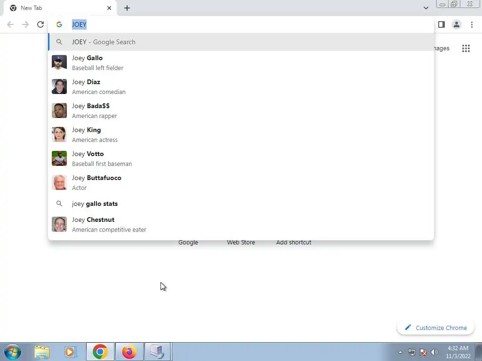Click Joey Votto's photo thumbnail
This screenshot has width=482, height=361.
point(59,158)
